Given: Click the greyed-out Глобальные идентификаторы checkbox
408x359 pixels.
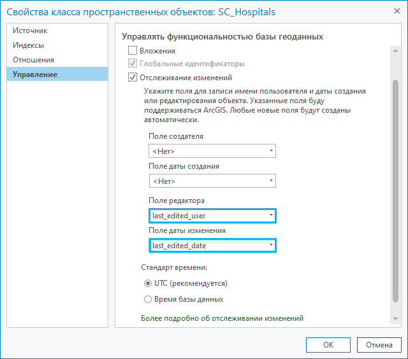Looking at the screenshot, I should 133,63.
